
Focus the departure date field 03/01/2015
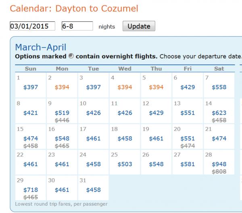tap(32, 26)
